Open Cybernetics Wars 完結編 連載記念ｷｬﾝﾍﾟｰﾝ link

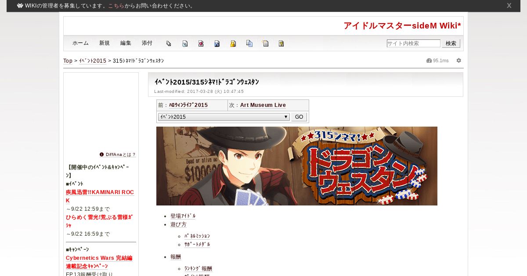pyautogui.click(x=99, y=262)
